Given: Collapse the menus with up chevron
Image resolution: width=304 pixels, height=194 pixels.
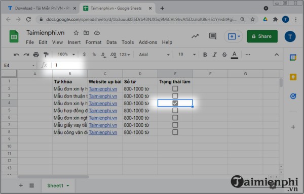Looking at the screenshot, I should (277, 55).
